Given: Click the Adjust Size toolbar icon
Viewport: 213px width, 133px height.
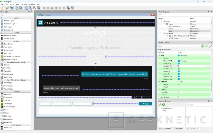Looking at the screenshot, I should pyautogui.click(x=72, y=8).
